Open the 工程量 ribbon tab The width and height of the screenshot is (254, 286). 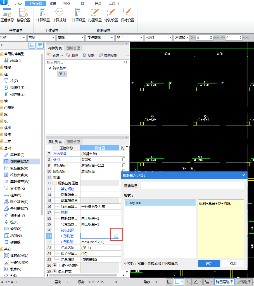click(x=96, y=3)
